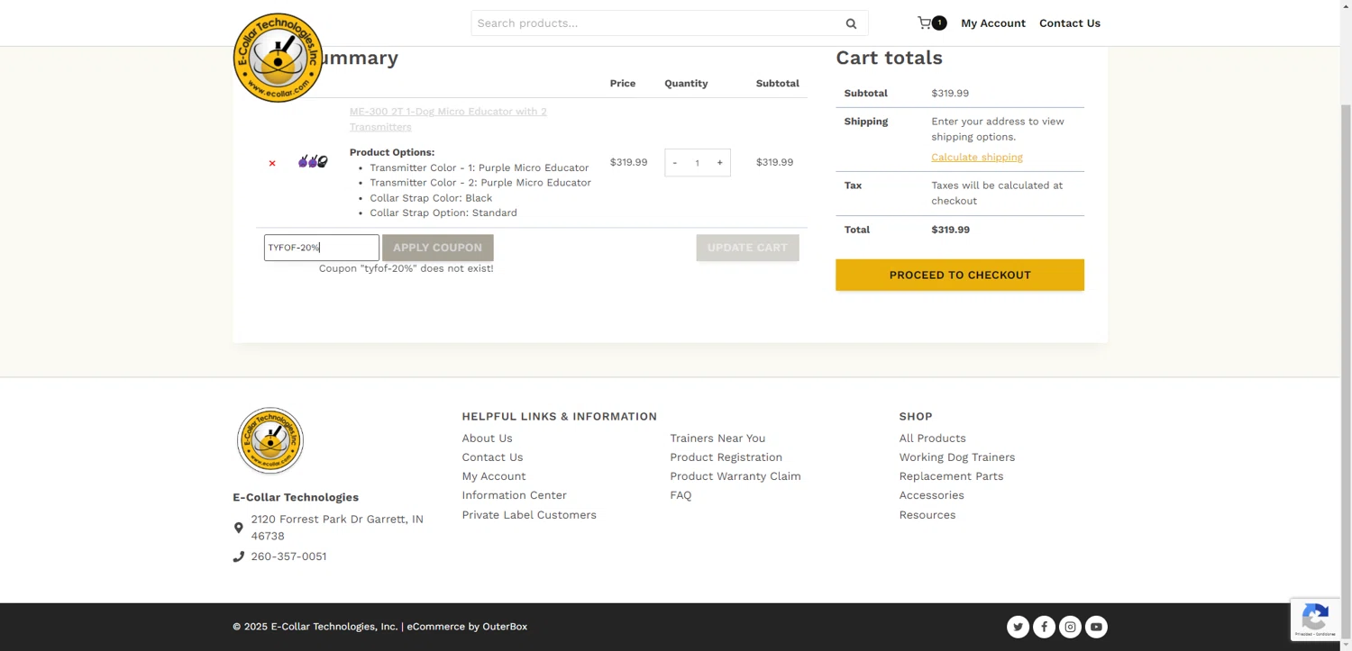The image size is (1352, 651).
Task: Open the Facebook social icon
Action: click(x=1044, y=627)
